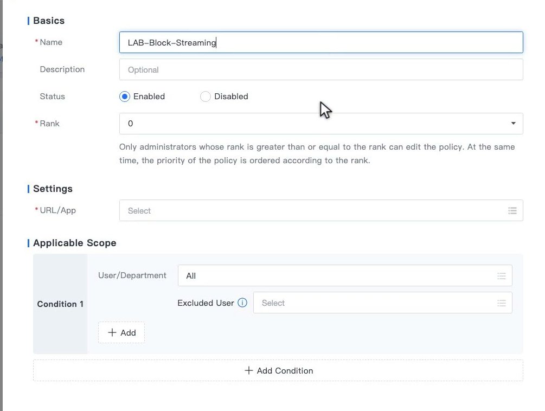Click the Basics section heading
Viewport: 545px width, 411px height.
(49, 21)
